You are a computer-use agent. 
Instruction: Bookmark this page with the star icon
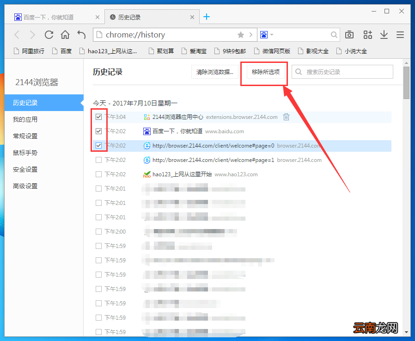[241, 35]
